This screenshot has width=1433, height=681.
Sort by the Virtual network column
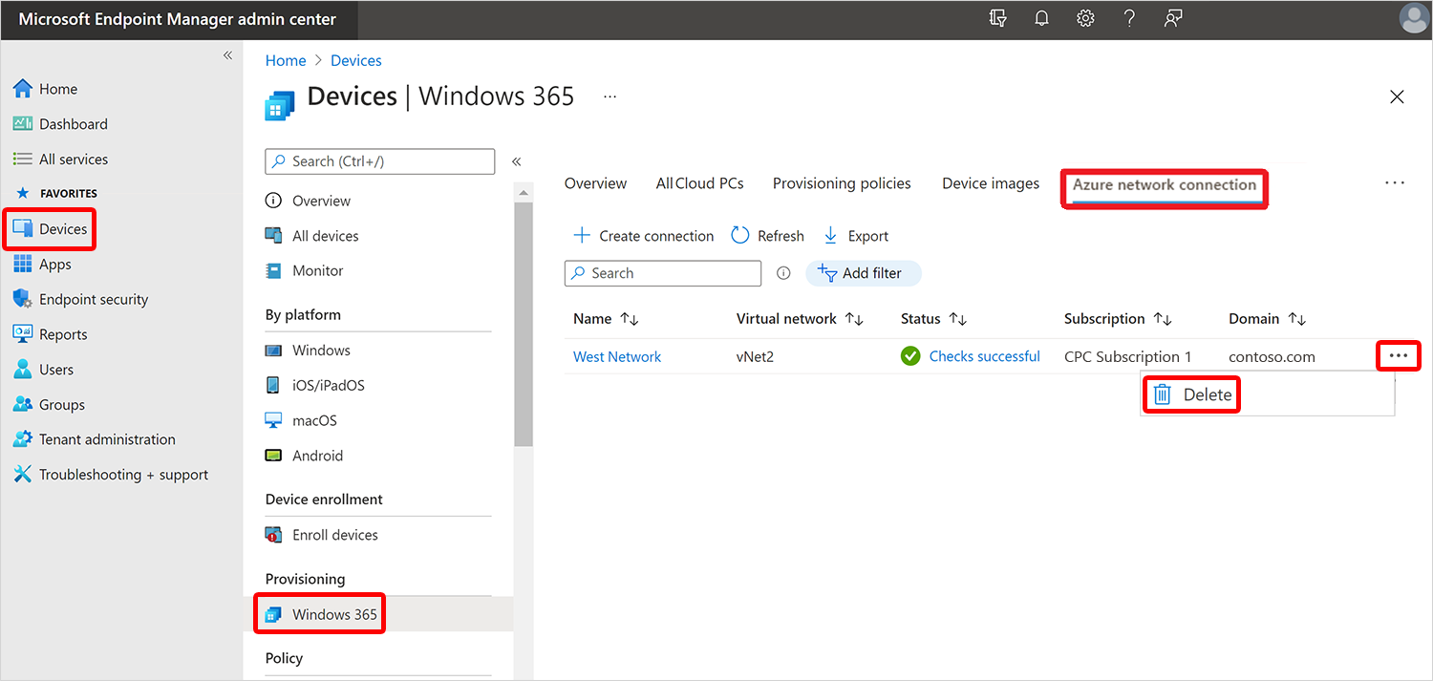click(x=800, y=319)
